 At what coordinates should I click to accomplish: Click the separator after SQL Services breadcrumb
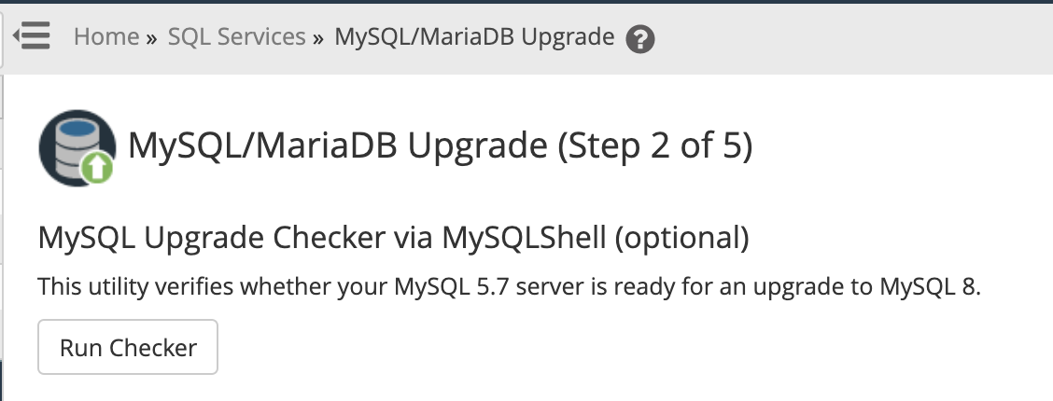click(318, 38)
